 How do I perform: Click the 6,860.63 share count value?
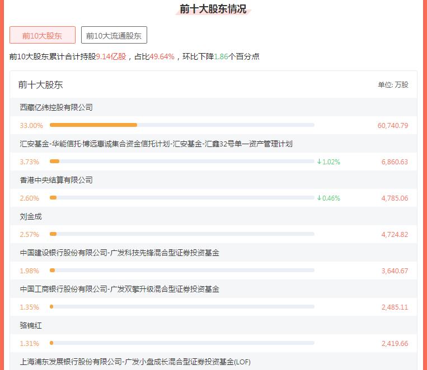pyautogui.click(x=395, y=162)
